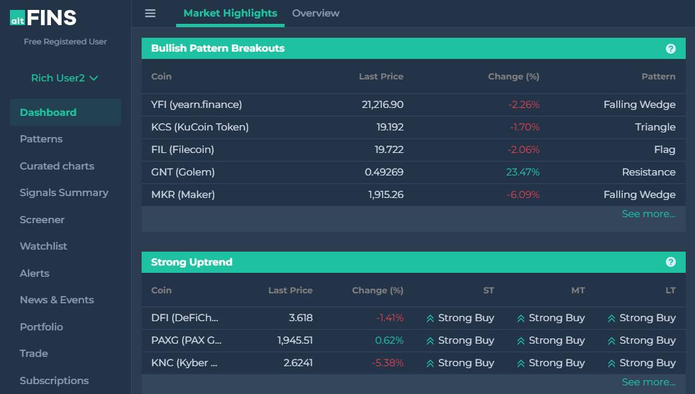The width and height of the screenshot is (695, 394).
Task: Go to Curated charts
Action: coord(57,166)
